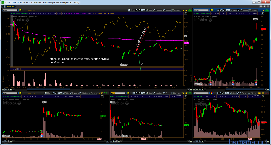This screenshot has width=271, height=145.
Task: Open Patterns in top-right daily chart
Action: point(253,10)
